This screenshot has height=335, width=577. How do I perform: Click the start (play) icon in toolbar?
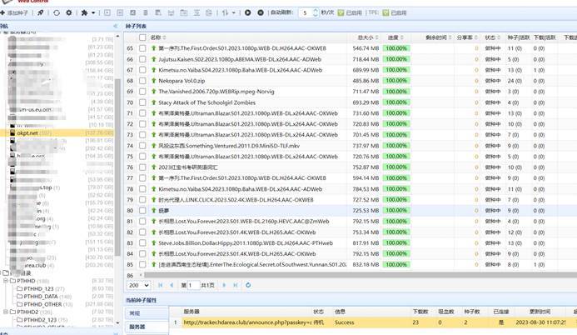coord(247,13)
